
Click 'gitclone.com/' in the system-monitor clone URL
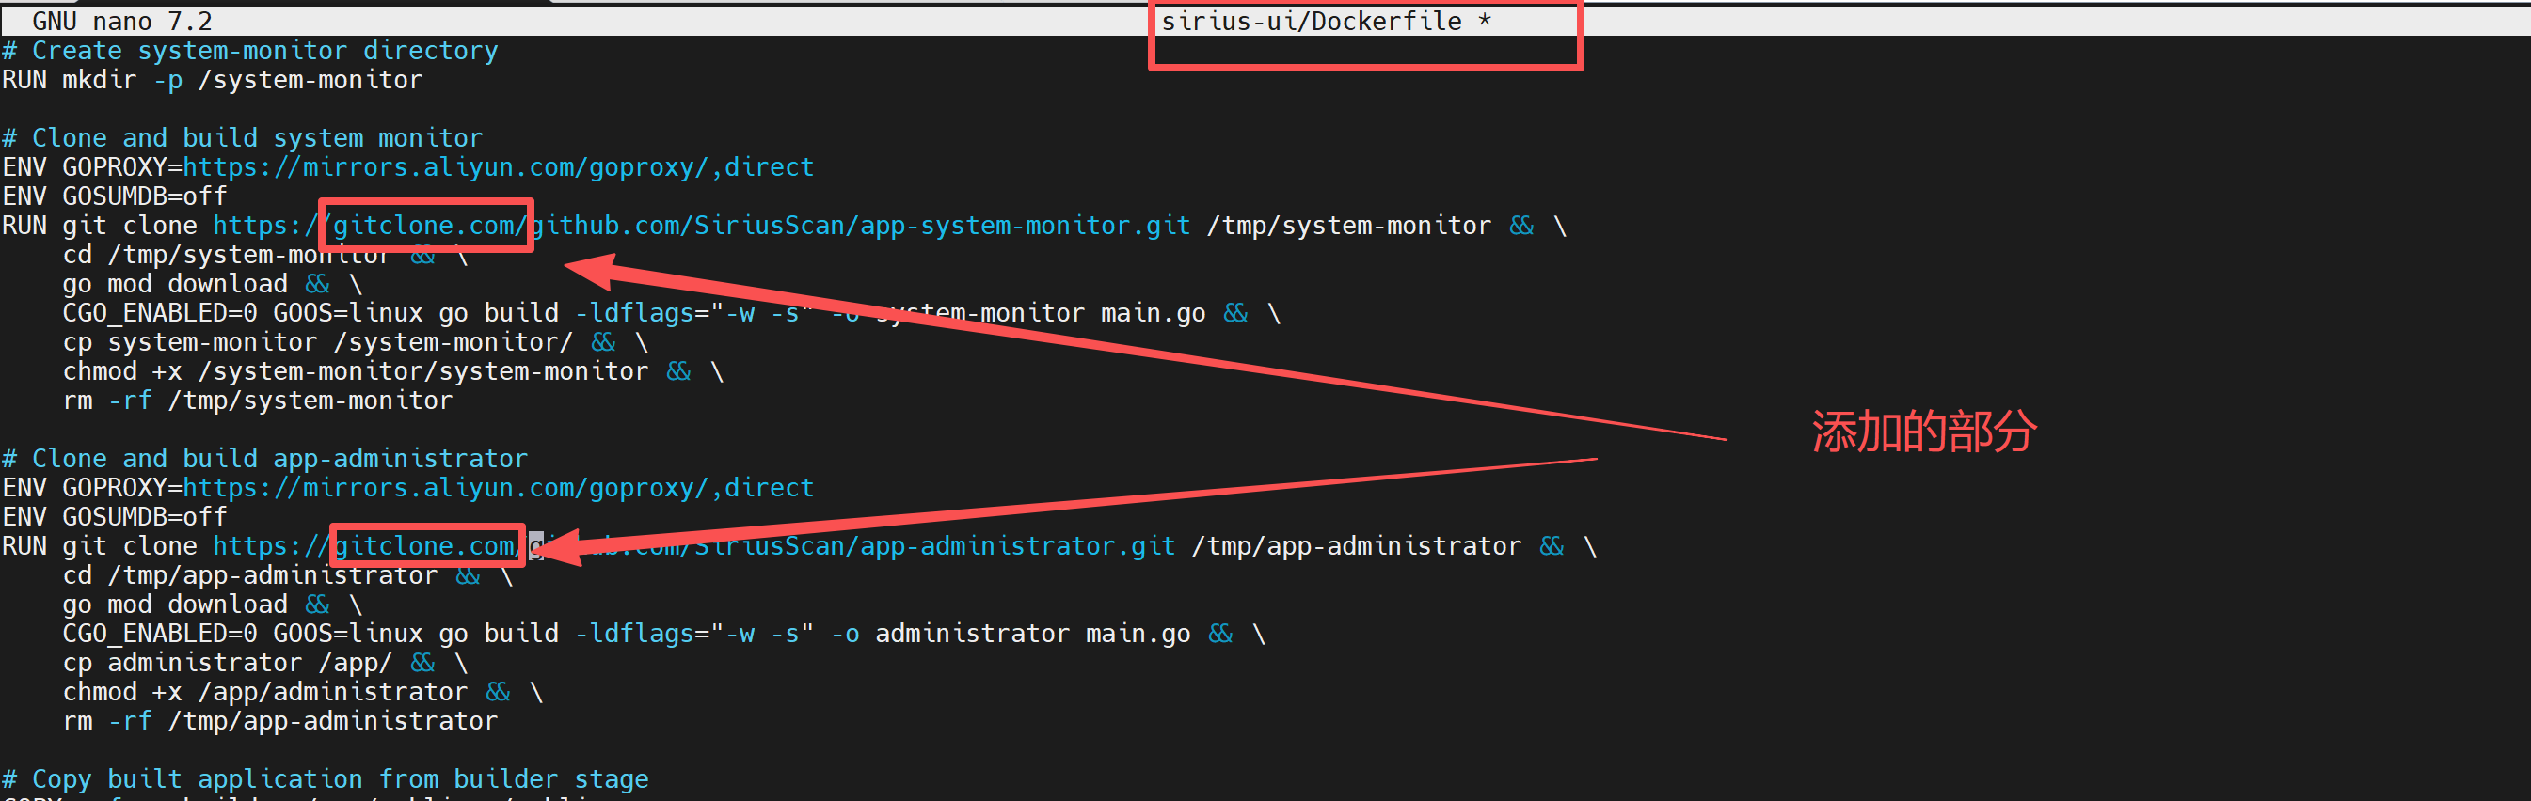tap(431, 226)
